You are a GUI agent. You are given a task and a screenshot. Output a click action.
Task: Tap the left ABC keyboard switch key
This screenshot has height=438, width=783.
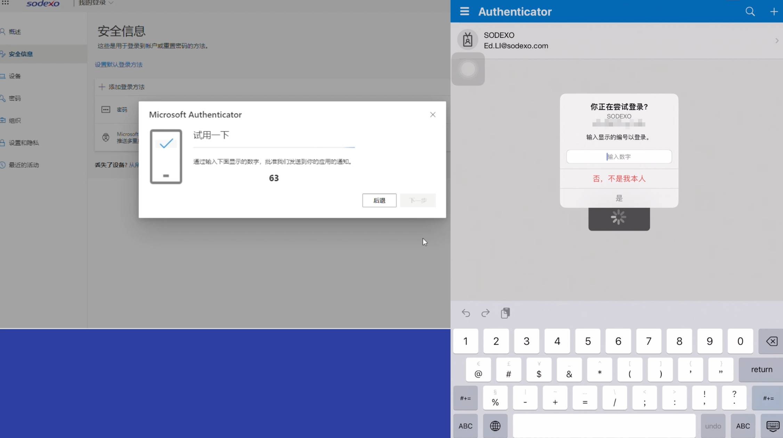[465, 426]
